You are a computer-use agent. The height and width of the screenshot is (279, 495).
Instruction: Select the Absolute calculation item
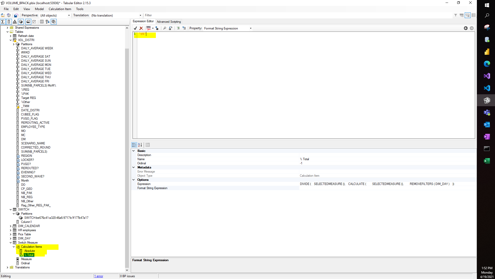click(x=30, y=251)
